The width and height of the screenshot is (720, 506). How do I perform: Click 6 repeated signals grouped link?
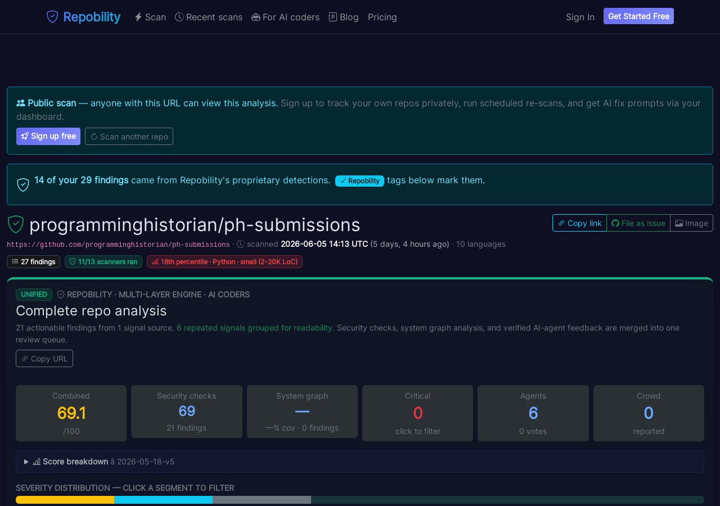coord(254,327)
